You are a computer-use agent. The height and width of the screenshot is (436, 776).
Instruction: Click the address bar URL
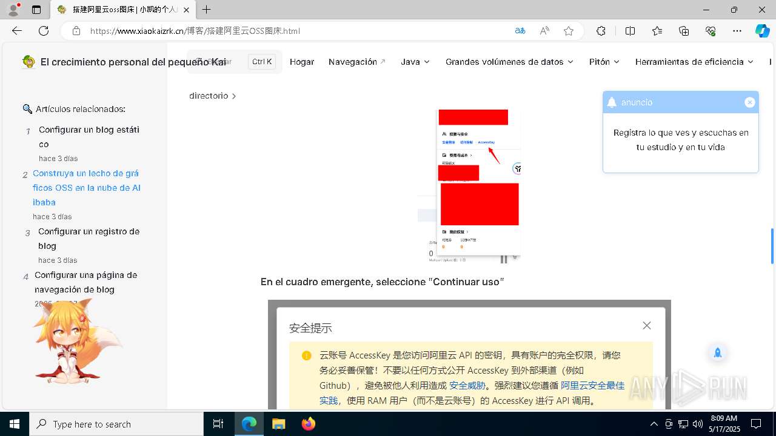195,31
